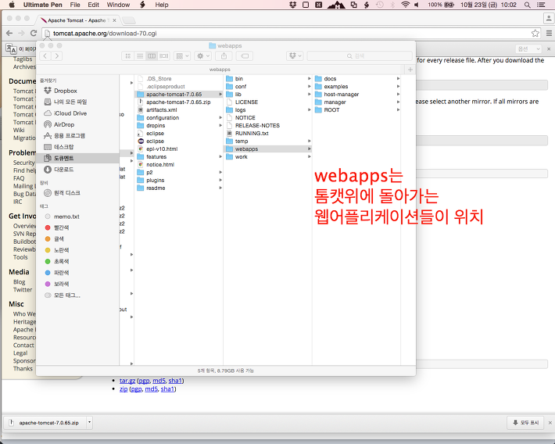Select apache-tomcat-7.0.65 folder
The height and width of the screenshot is (444, 555).
click(x=179, y=94)
